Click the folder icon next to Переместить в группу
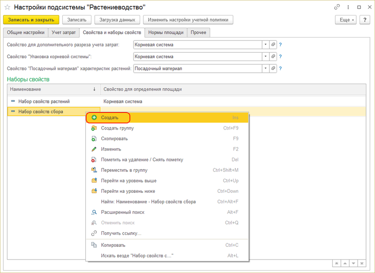This screenshot has height=273, width=375. [94, 170]
